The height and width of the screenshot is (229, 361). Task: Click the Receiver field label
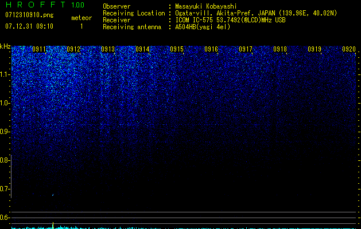point(117,20)
